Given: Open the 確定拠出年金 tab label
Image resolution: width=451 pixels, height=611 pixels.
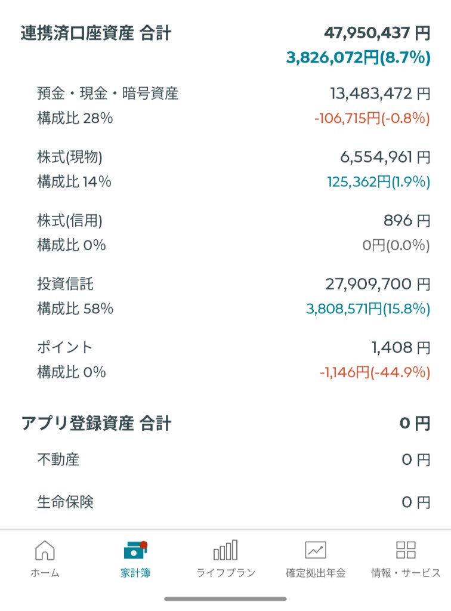Looking at the screenshot, I should [316, 573].
